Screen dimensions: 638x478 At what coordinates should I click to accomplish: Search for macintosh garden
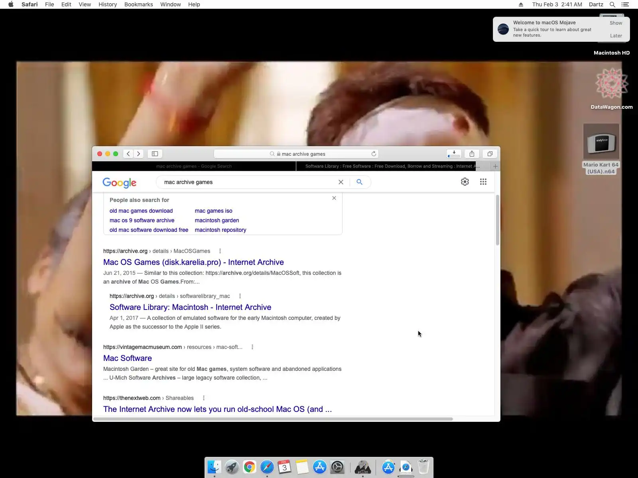(x=217, y=220)
